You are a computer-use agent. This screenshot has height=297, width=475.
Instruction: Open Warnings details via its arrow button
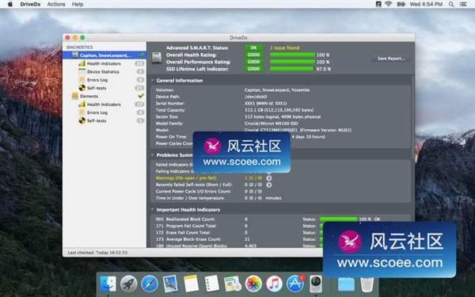(x=268, y=178)
